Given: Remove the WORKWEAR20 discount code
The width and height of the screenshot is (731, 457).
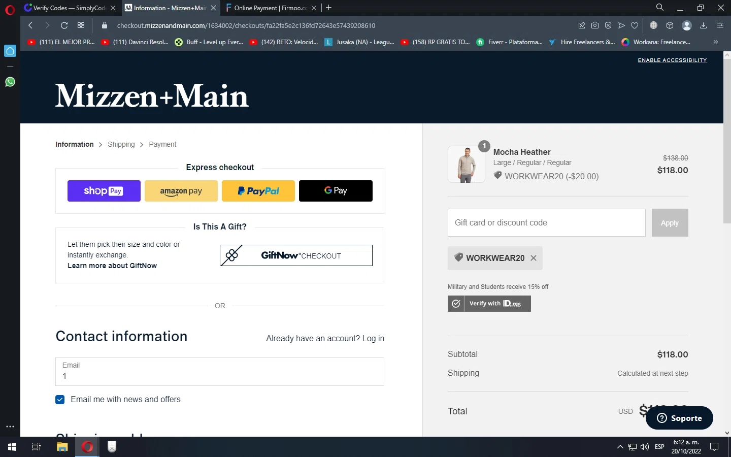Looking at the screenshot, I should click(x=534, y=258).
